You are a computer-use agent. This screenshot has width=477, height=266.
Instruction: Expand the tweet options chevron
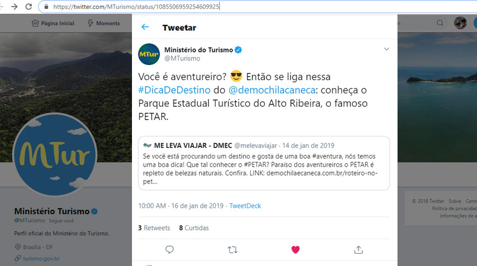386,49
